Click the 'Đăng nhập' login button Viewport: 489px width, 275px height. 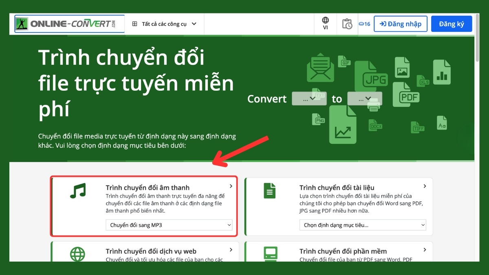pyautogui.click(x=401, y=24)
